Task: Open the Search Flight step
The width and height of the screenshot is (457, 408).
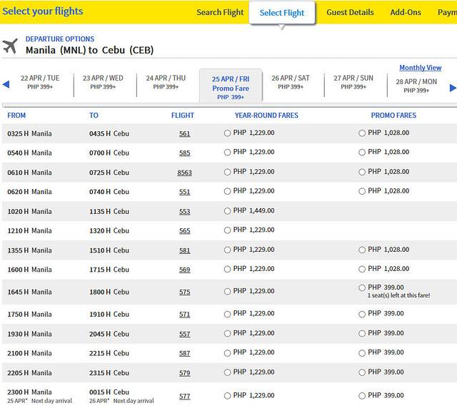Action: click(220, 12)
